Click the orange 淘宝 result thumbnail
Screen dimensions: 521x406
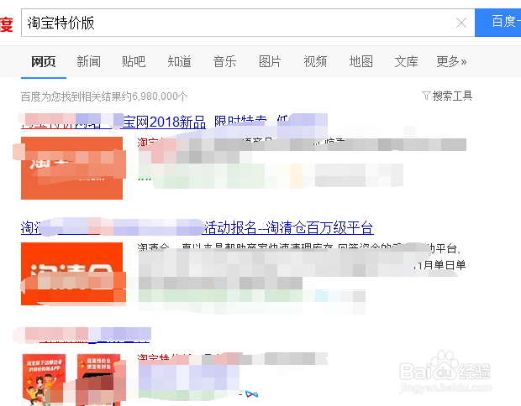71,168
